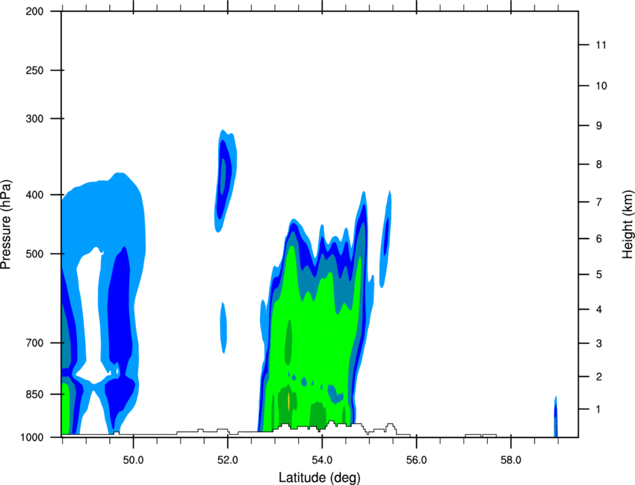Click the thin blue streak near 55.4 degrees
The height and width of the screenshot is (485, 635).
pyautogui.click(x=385, y=239)
